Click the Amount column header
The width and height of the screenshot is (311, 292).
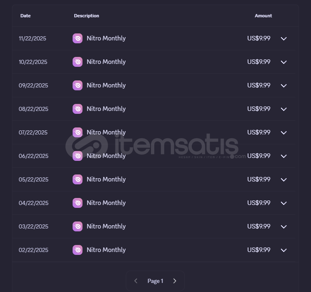pos(263,16)
